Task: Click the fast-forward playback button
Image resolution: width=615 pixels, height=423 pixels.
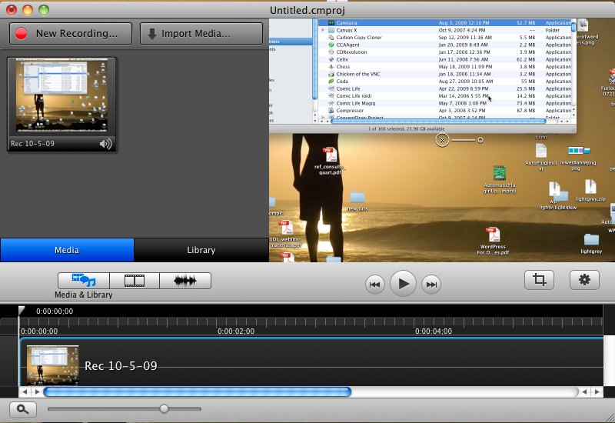Action: (x=432, y=285)
